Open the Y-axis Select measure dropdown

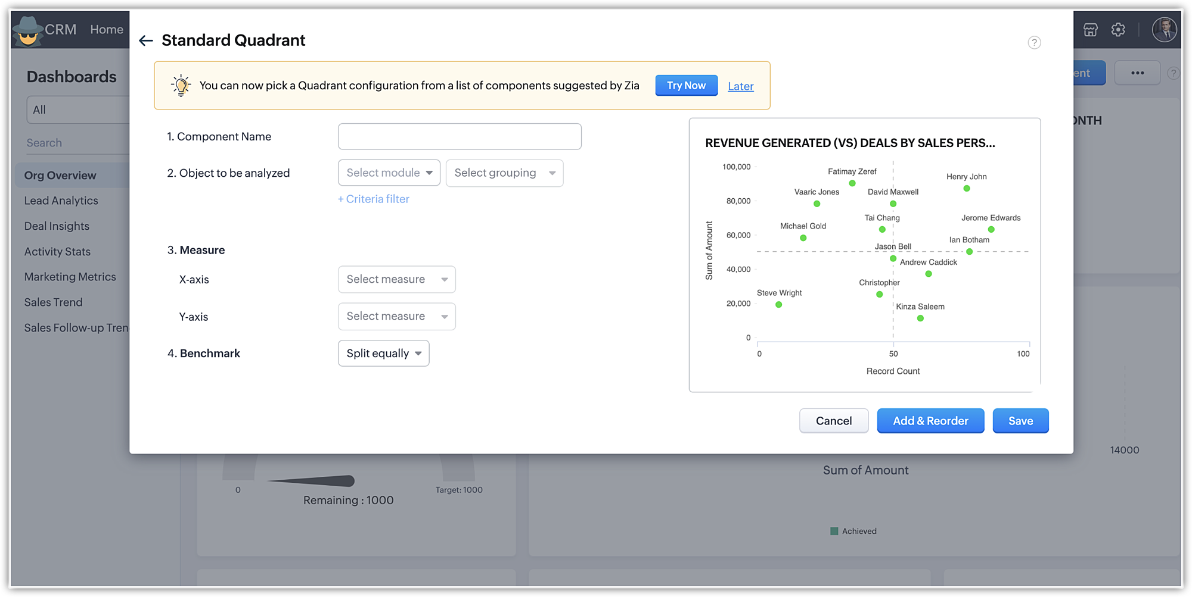396,317
